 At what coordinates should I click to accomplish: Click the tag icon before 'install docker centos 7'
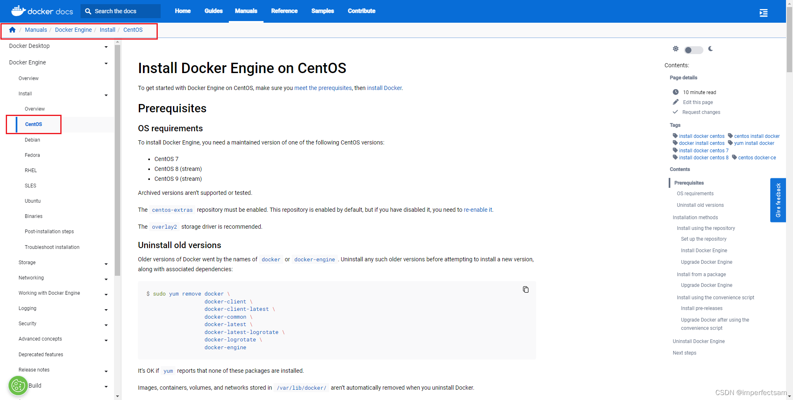675,150
